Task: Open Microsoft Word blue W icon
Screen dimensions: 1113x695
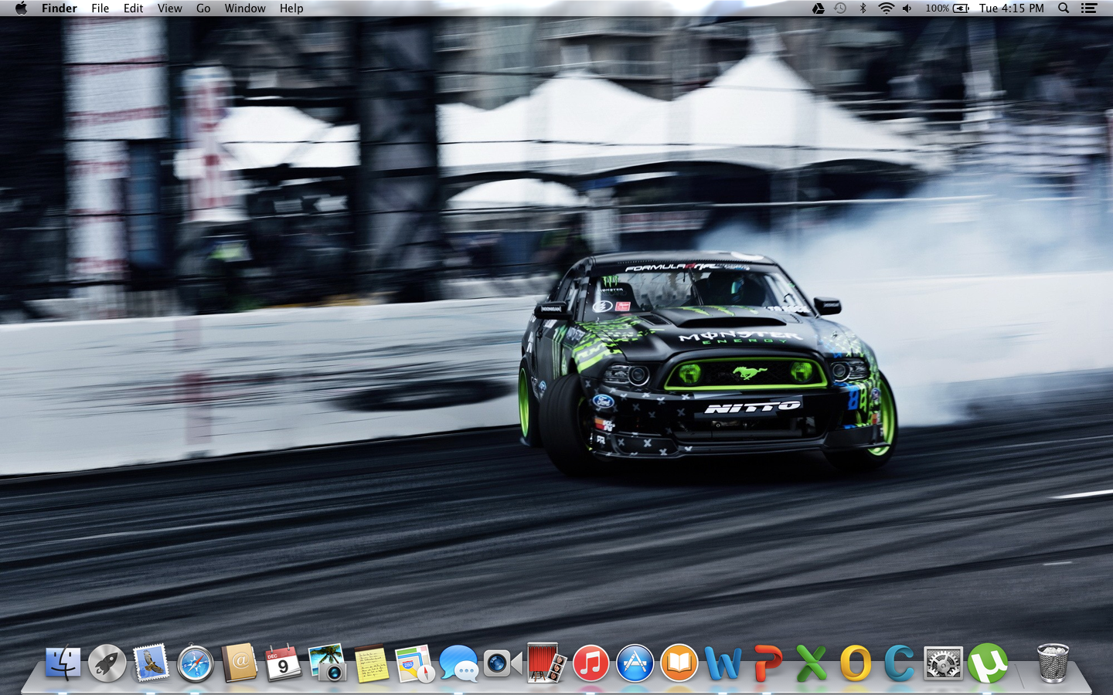Action: (x=723, y=663)
